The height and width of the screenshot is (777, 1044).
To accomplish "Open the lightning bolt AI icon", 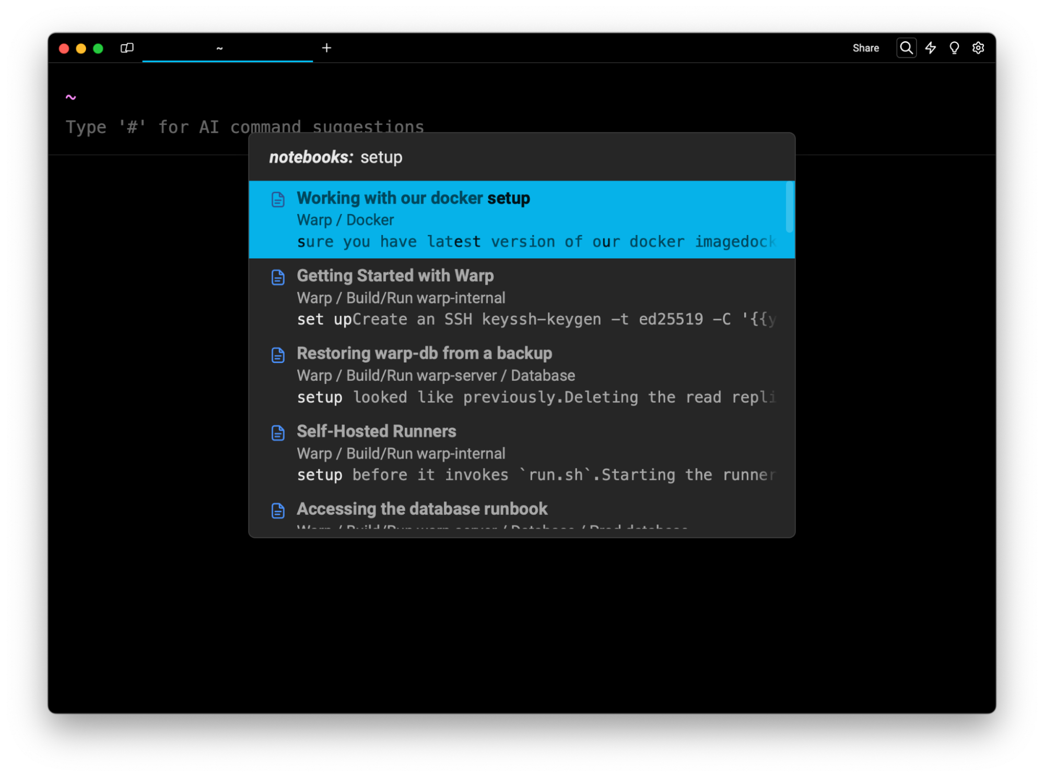I will point(930,48).
